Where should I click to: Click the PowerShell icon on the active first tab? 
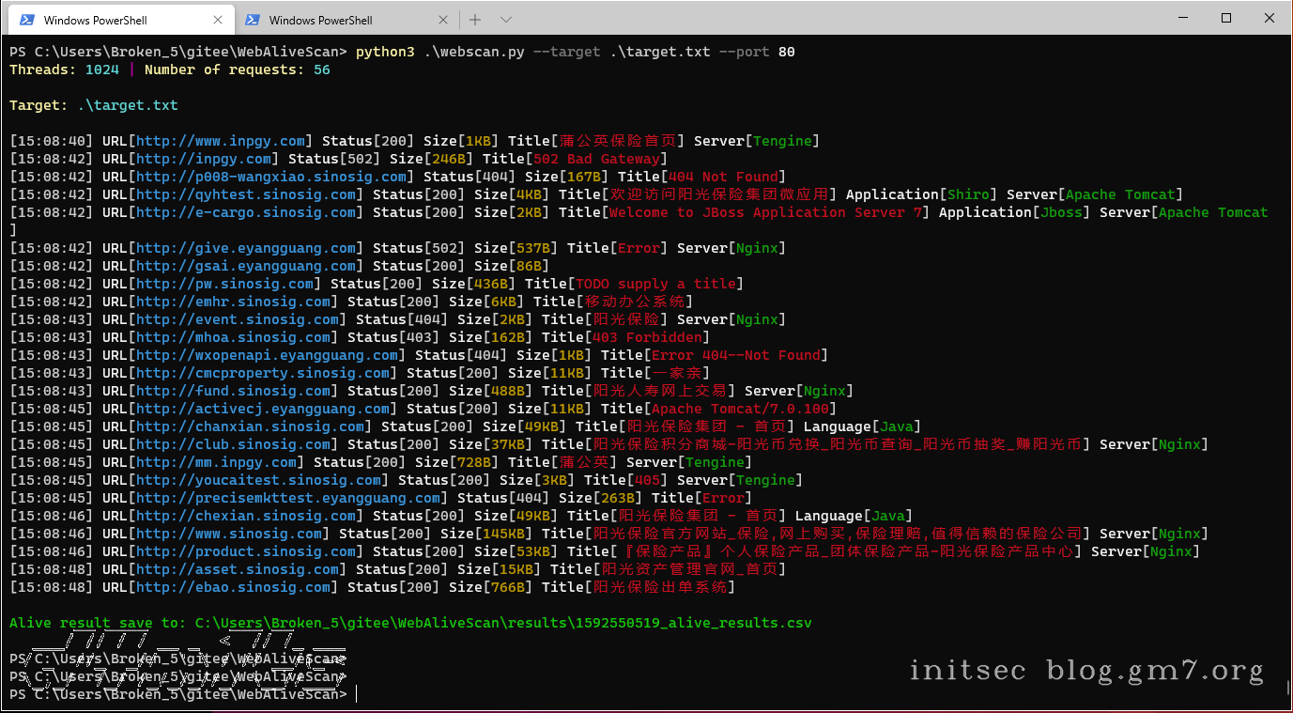pyautogui.click(x=27, y=20)
